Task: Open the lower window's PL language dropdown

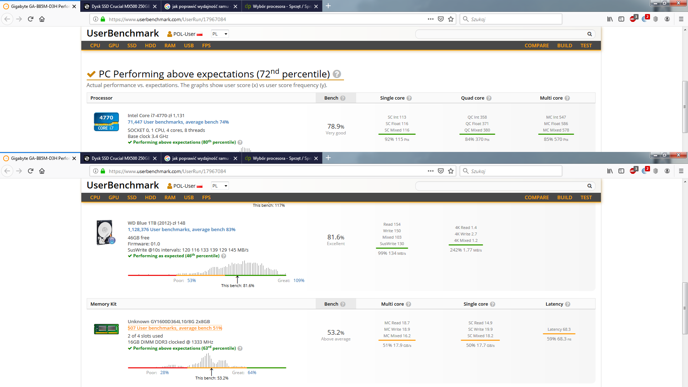Action: (x=220, y=186)
